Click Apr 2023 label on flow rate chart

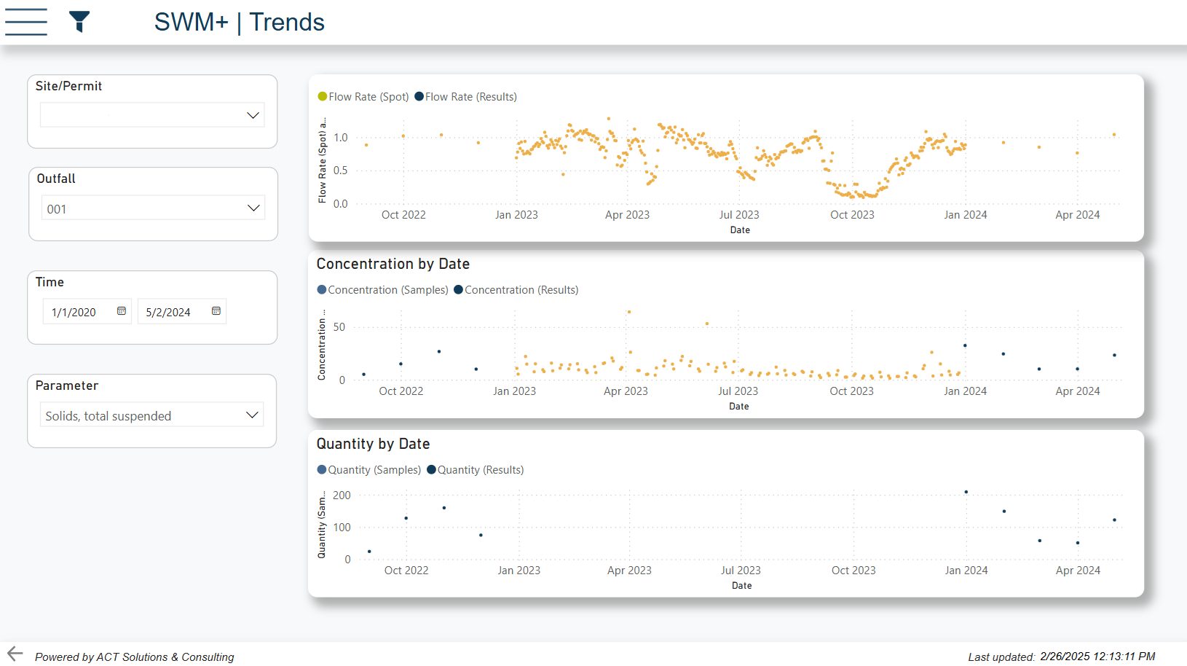(x=627, y=215)
